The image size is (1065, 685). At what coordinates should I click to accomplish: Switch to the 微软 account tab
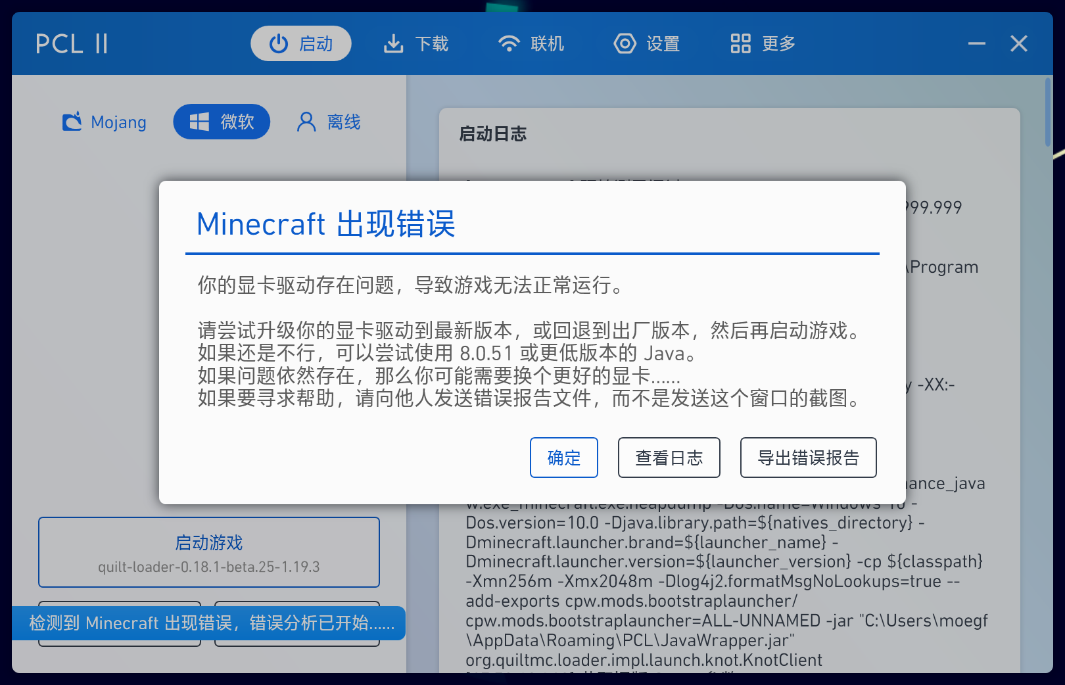pyautogui.click(x=222, y=122)
